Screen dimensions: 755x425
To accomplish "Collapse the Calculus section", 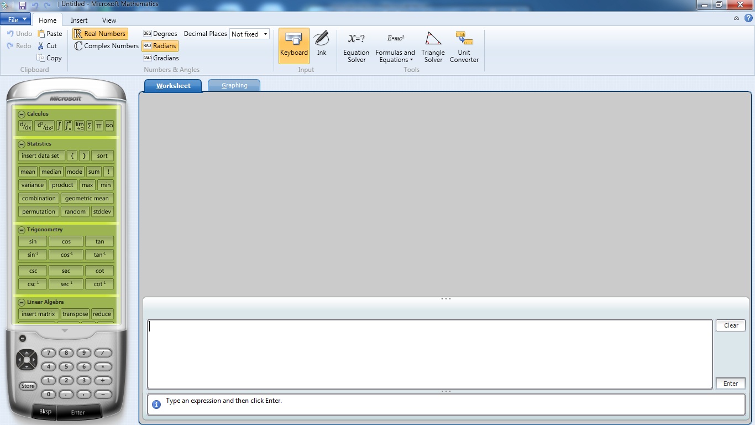I will (x=22, y=114).
